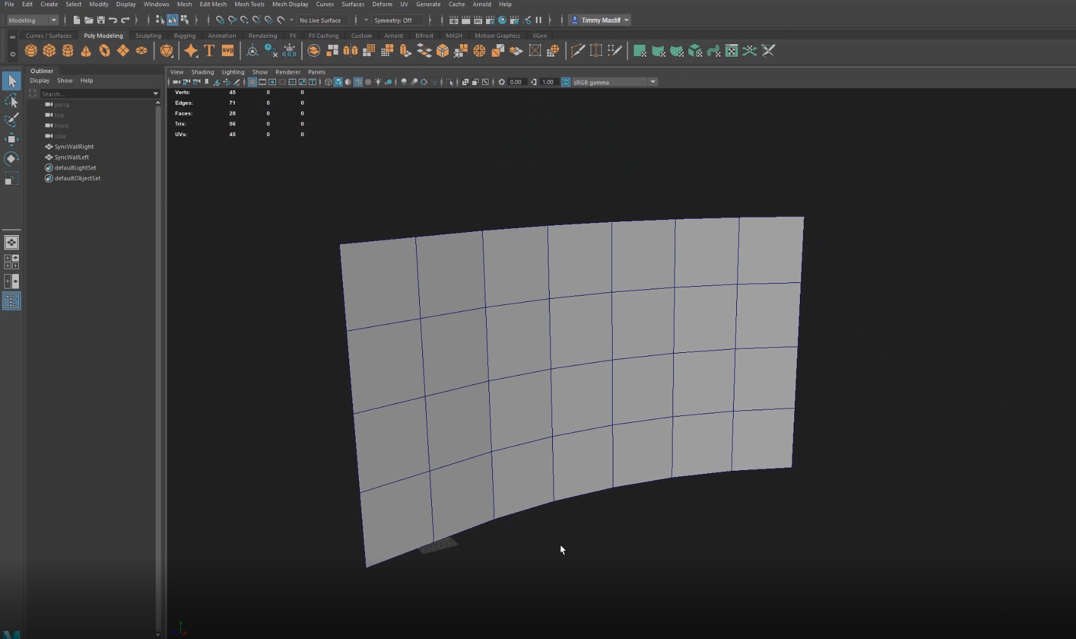Screen dimensions: 1076x639
Task: Switch to the Sculpting shelf tab
Action: (x=148, y=36)
